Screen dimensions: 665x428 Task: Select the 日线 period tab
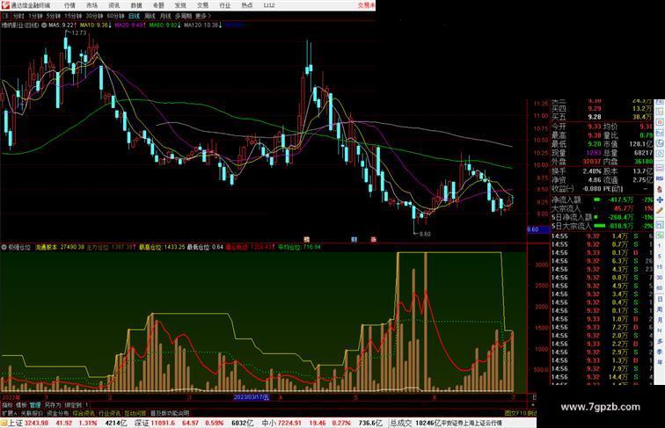134,16
